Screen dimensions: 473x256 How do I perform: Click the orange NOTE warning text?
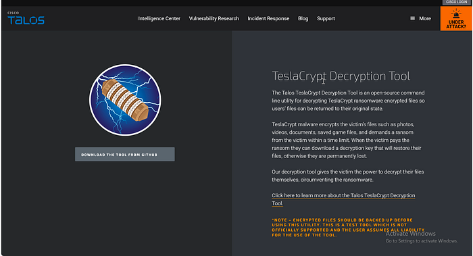click(348, 228)
